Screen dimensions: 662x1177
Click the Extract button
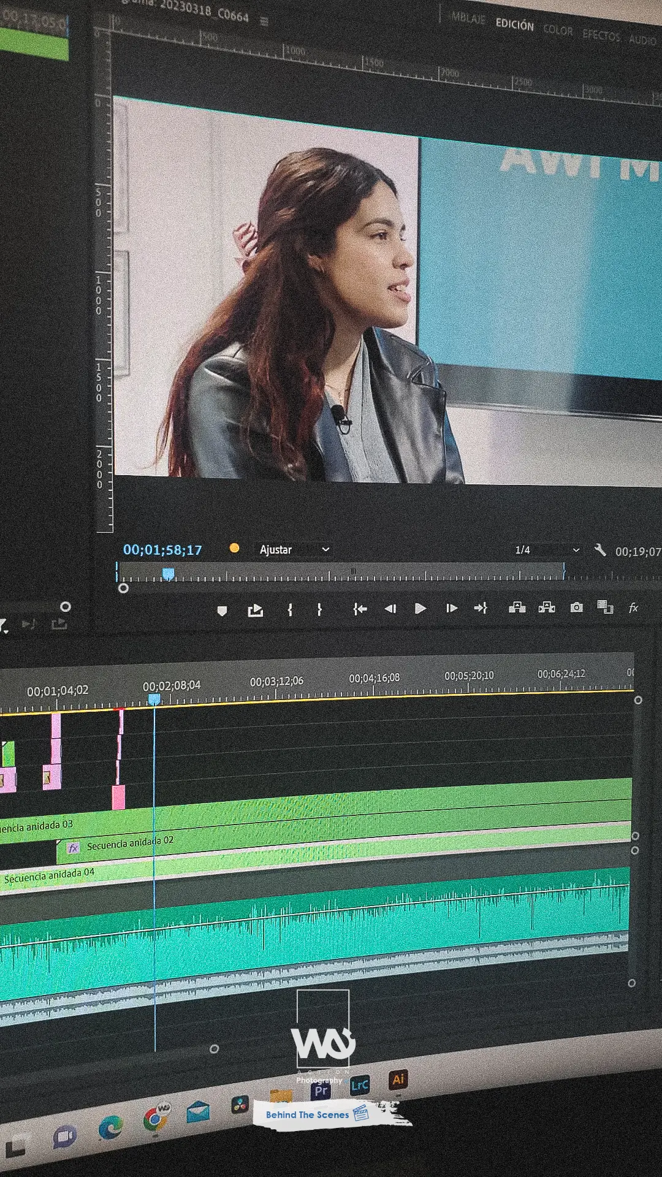click(x=547, y=607)
